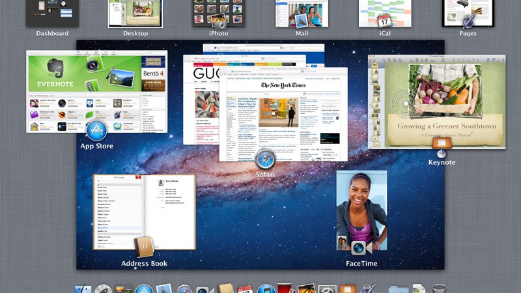Click the Address Book icon badge

point(144,247)
